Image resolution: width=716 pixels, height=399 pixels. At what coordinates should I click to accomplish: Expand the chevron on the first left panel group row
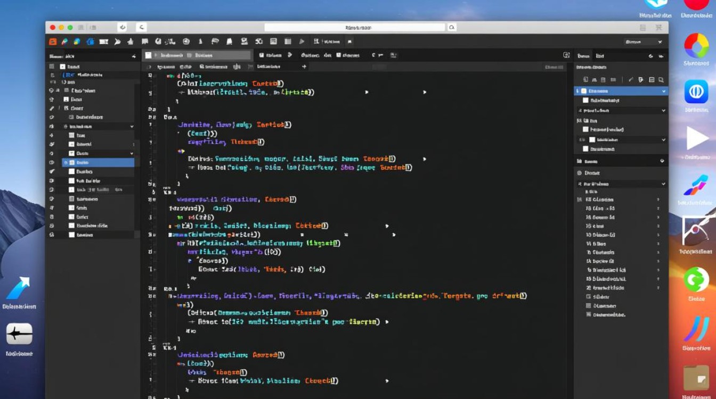(132, 127)
